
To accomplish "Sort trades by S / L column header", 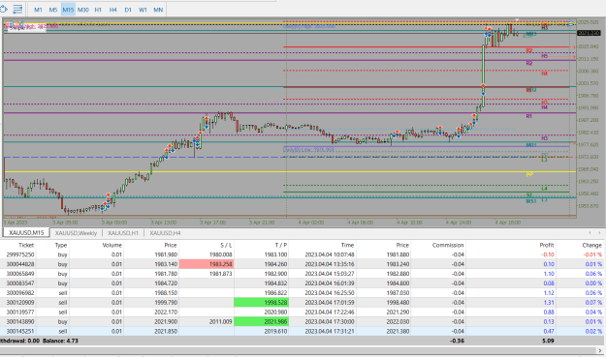I will (x=226, y=245).
